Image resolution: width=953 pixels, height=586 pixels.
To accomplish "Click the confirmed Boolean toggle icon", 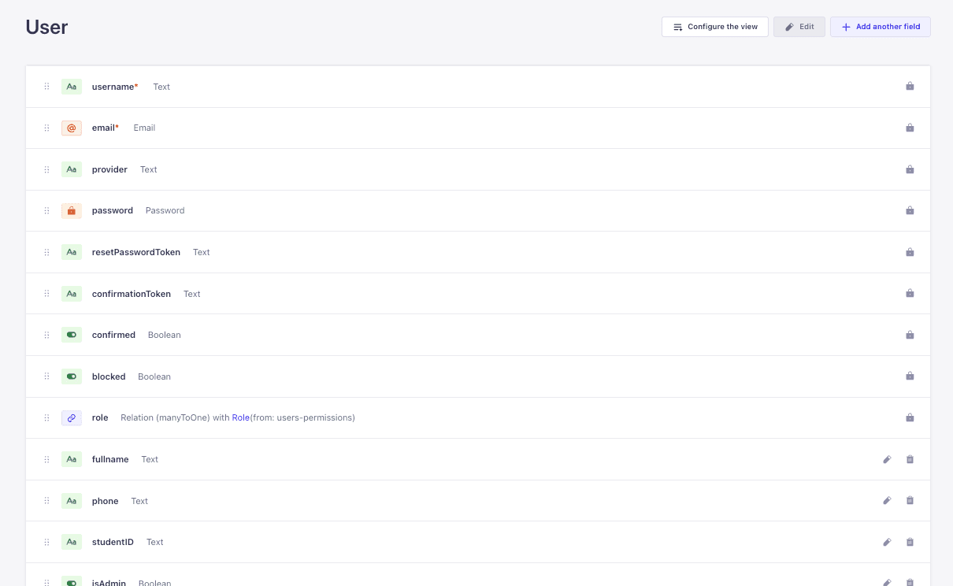I will (x=72, y=335).
